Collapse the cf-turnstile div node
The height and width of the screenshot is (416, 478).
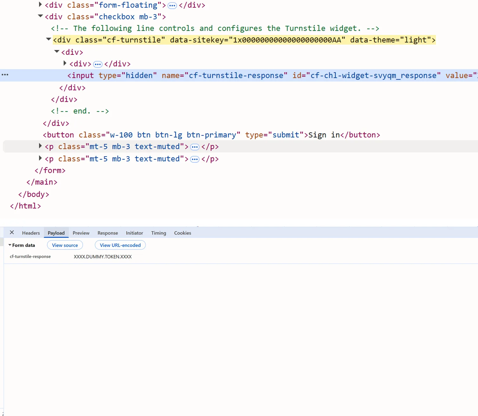coord(48,39)
